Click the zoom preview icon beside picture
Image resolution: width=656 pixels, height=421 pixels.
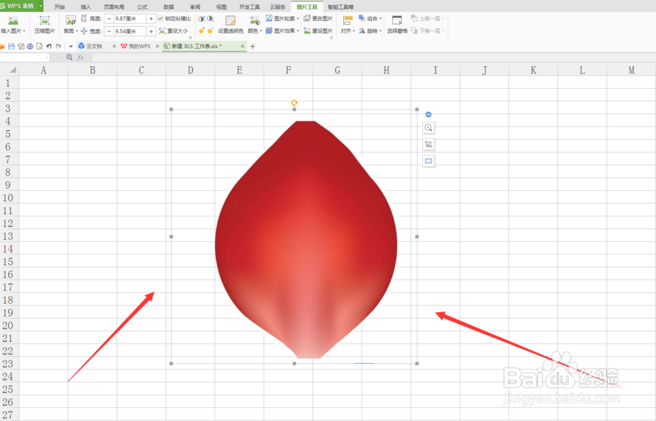point(428,127)
